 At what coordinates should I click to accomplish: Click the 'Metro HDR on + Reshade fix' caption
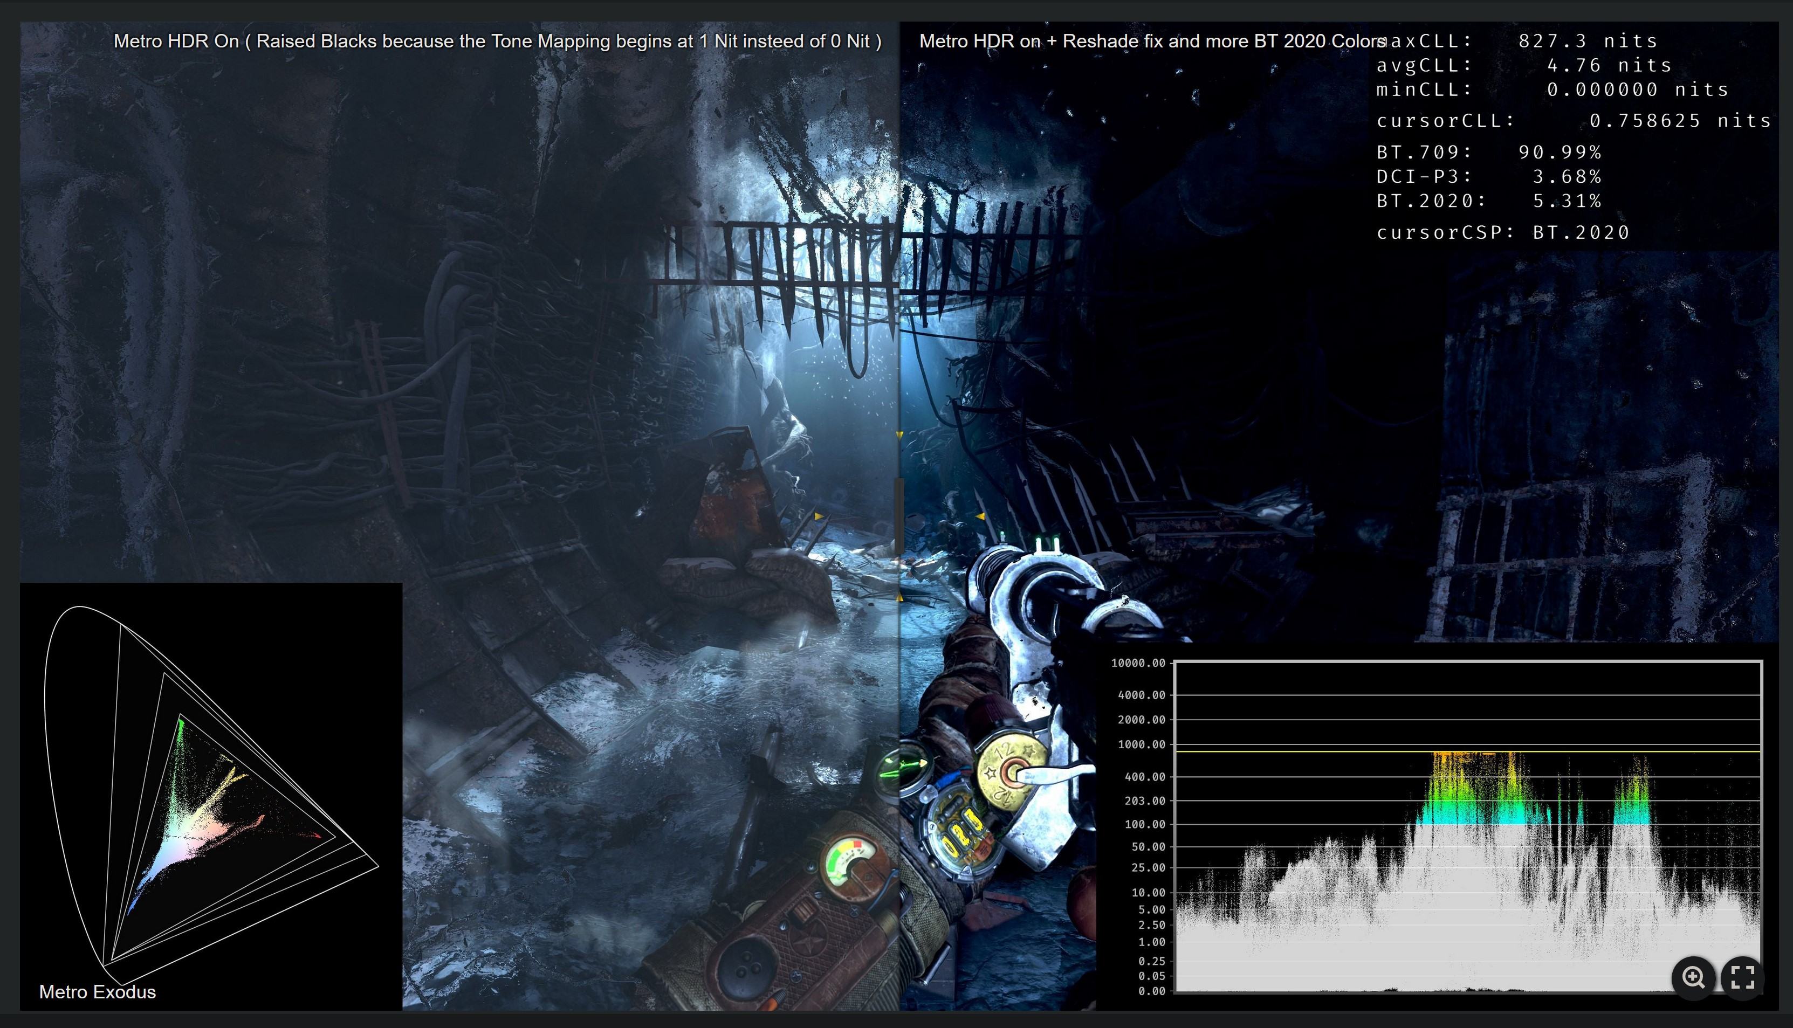[1152, 41]
